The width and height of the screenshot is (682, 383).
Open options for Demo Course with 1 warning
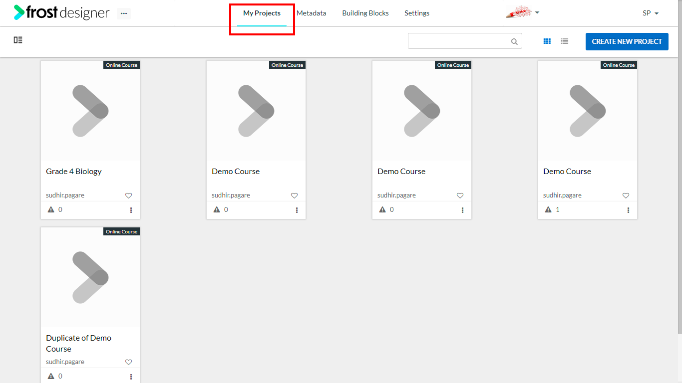[x=629, y=210]
